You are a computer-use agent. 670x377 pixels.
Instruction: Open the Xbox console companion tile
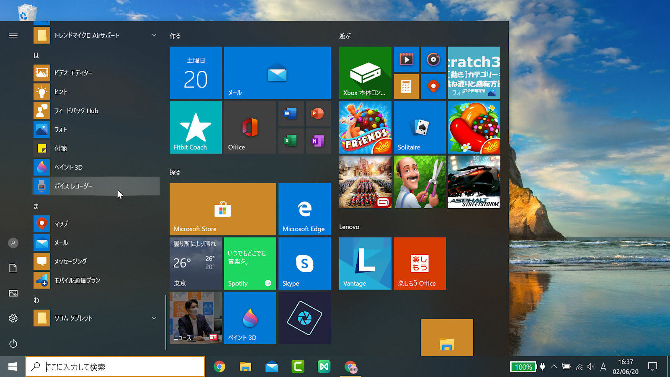pyautogui.click(x=365, y=73)
